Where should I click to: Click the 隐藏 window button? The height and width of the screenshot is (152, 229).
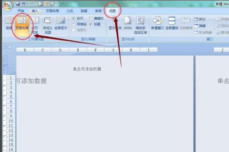tap(200, 26)
